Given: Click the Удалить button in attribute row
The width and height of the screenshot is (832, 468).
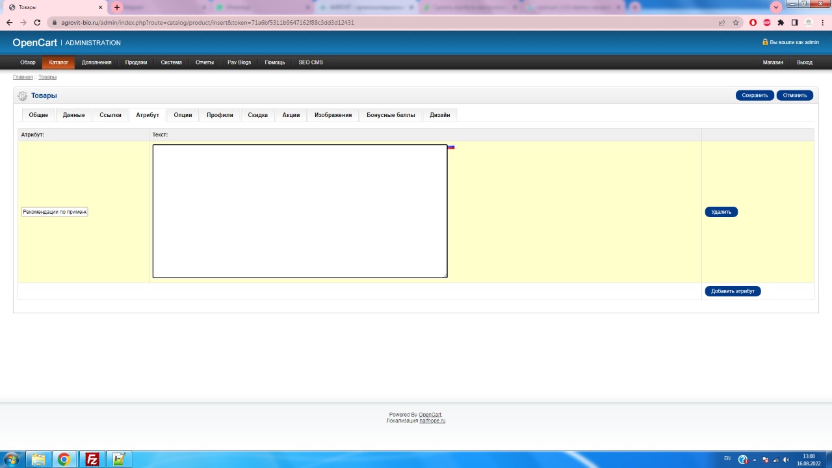Looking at the screenshot, I should point(721,212).
